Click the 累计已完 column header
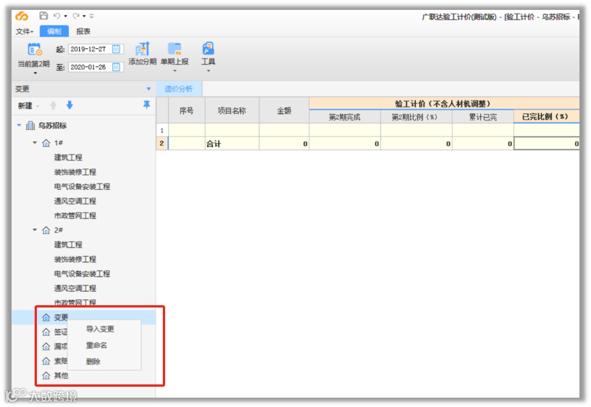Image resolution: width=591 pixels, height=407 pixels. 483,117
